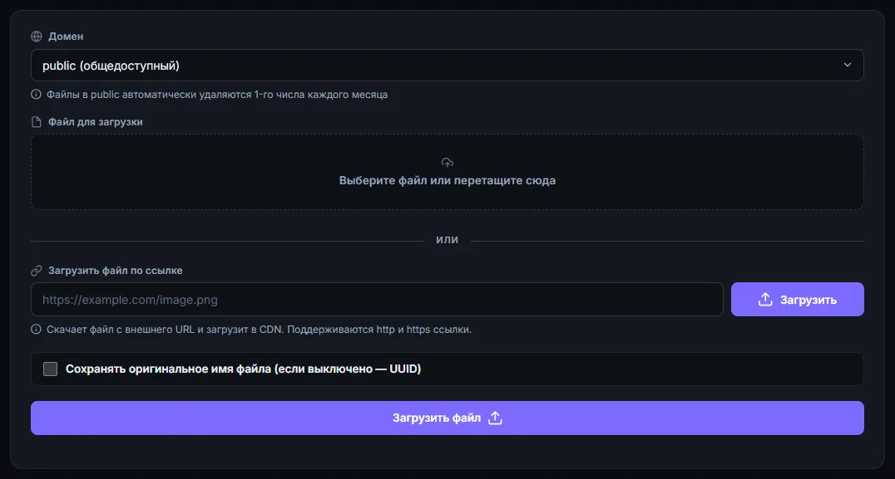Click the cloud upload icon in the drop zone
This screenshot has width=895, height=479.
click(x=447, y=163)
